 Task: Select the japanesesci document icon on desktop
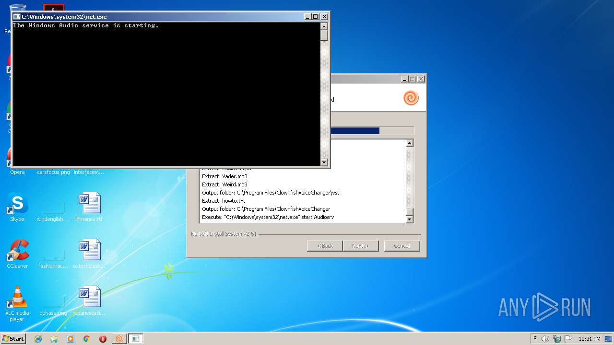(x=89, y=301)
